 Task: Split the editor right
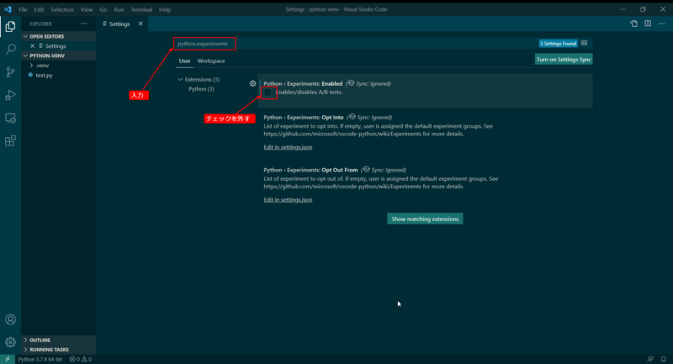(648, 24)
